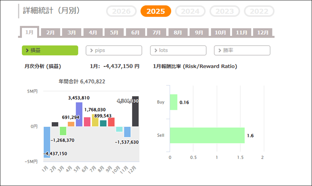Viewport: 312px width, 186px height.
Task: Click the Sell risk/reward bar
Action: tap(207, 135)
